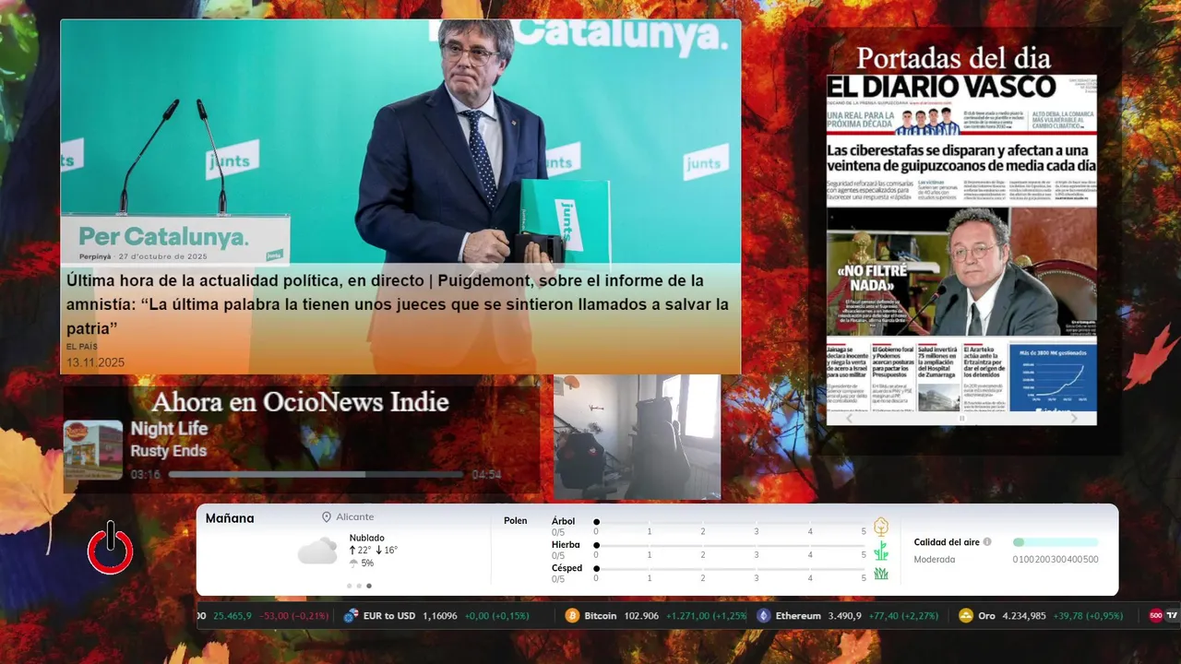This screenshot has height=664, width=1181.
Task: Click the Bitcoin coin icon
Action: tap(572, 616)
